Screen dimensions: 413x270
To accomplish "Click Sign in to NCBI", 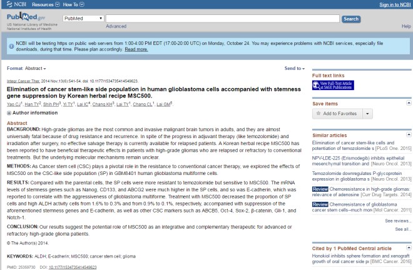I will (395, 4).
